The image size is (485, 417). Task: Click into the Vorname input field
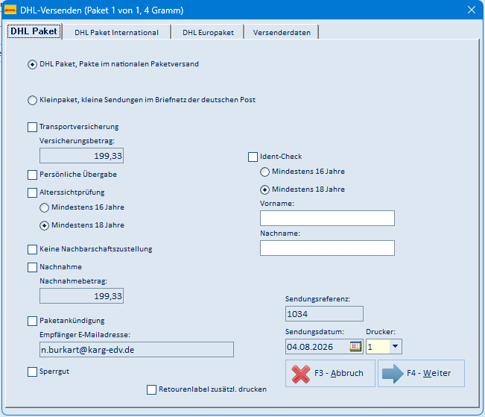tap(327, 218)
